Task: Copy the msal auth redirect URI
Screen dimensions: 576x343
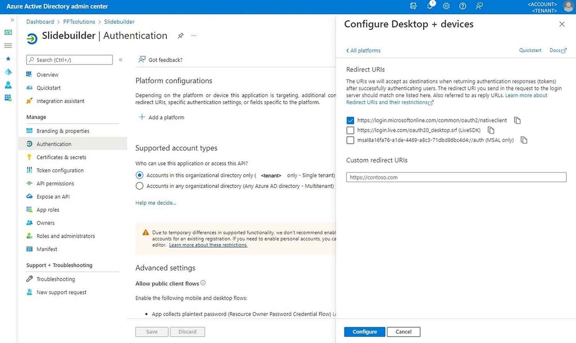Action: [524, 140]
